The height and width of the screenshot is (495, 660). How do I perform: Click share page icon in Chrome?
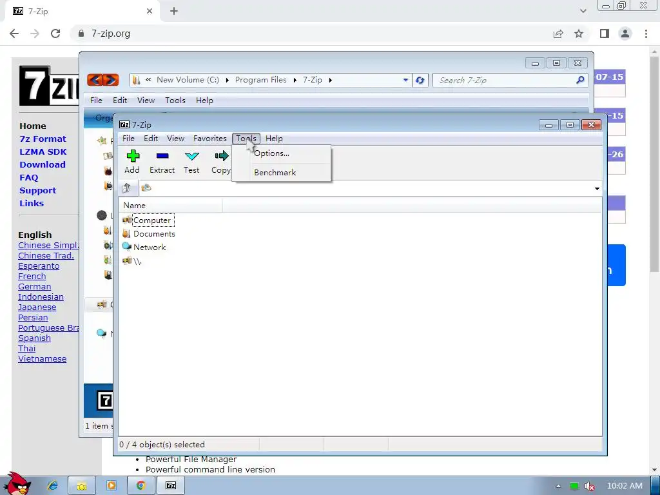[x=558, y=34]
